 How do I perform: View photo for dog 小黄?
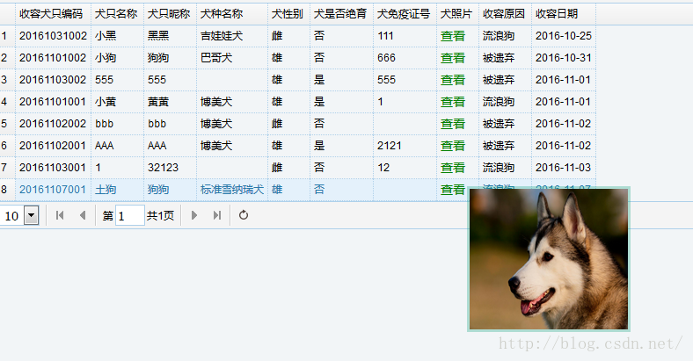click(453, 102)
